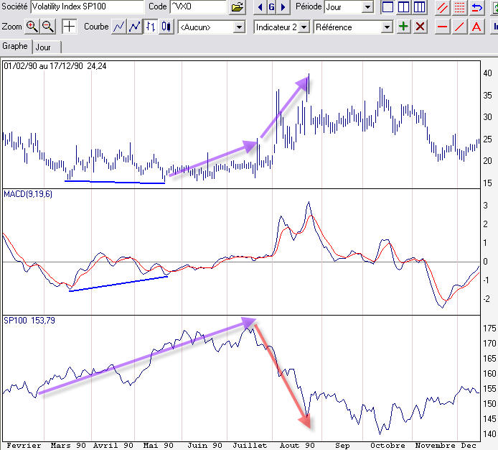The height and width of the screenshot is (450, 498).
Task: Zoom out using the minus magnifier
Action: click(48, 27)
